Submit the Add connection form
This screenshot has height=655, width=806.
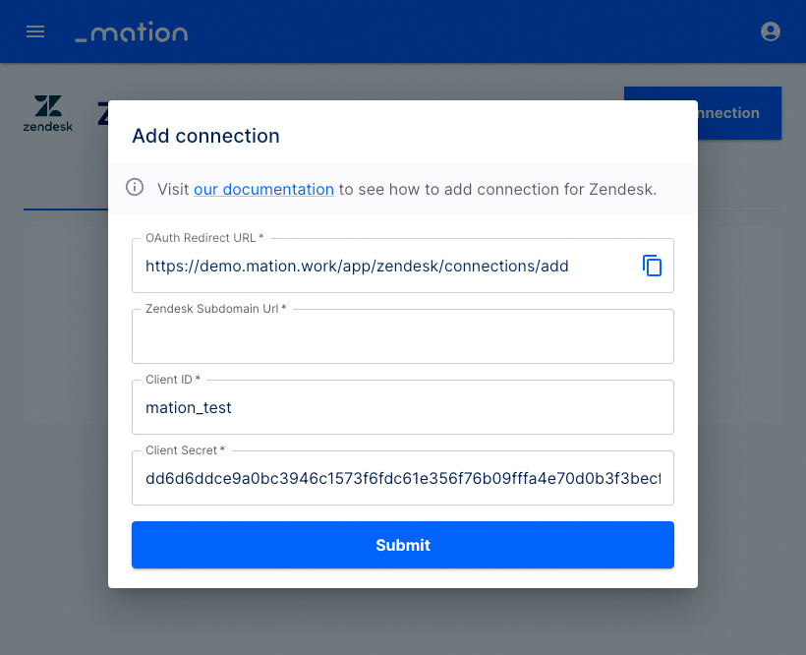(402, 545)
